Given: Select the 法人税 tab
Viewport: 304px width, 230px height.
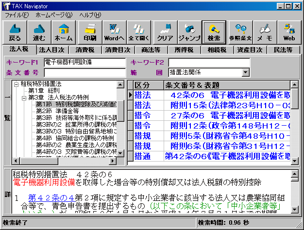Looking at the screenshot, I should [19, 49].
